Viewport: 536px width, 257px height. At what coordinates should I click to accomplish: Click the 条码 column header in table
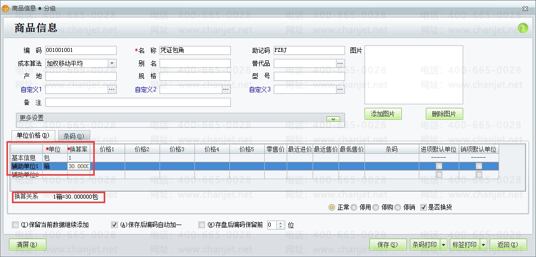pos(392,149)
